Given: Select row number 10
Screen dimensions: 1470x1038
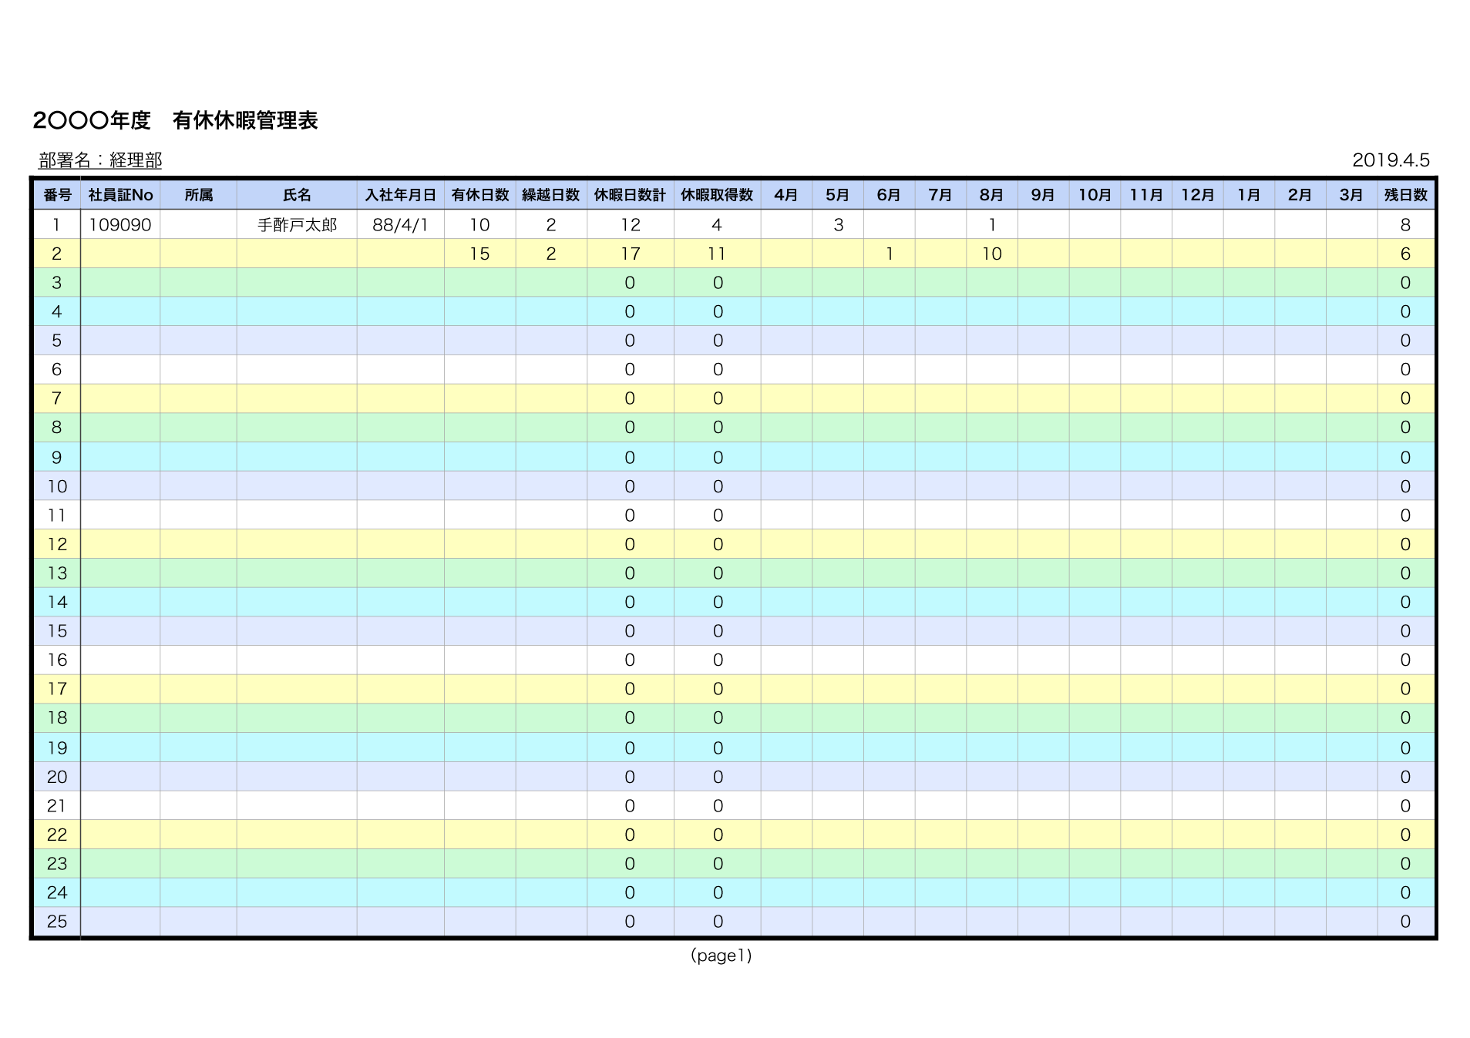Looking at the screenshot, I should (57, 486).
